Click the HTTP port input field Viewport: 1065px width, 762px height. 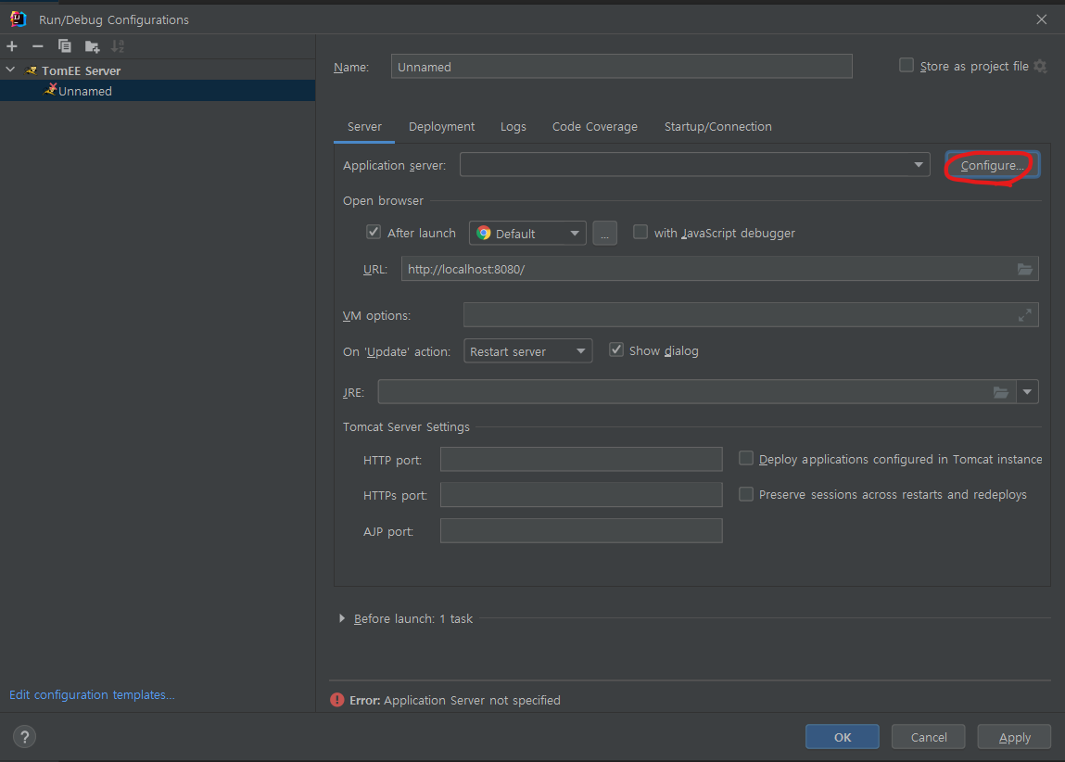coord(581,459)
